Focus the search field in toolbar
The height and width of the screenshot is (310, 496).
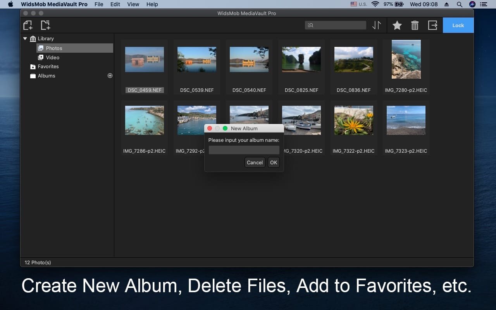tap(336, 25)
